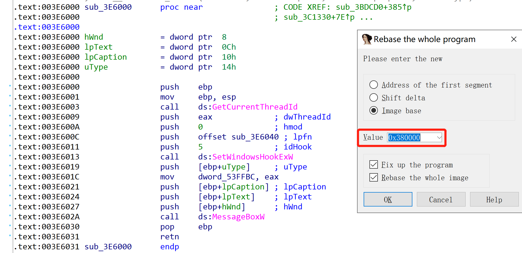Click the lpfn comment
The width and height of the screenshot is (522, 253).
(x=303, y=137)
